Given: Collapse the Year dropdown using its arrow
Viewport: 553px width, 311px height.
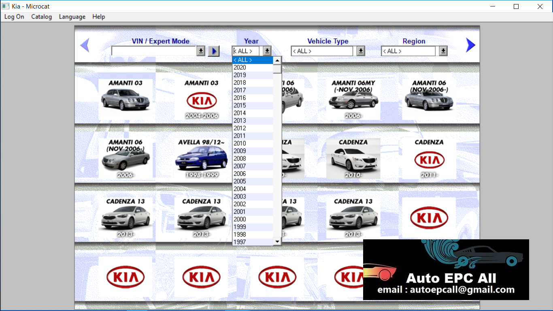Looking at the screenshot, I should (267, 51).
